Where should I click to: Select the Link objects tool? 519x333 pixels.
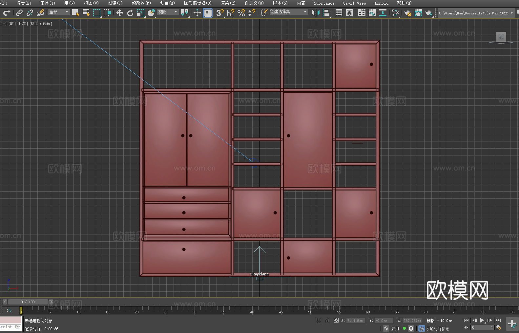tap(19, 13)
